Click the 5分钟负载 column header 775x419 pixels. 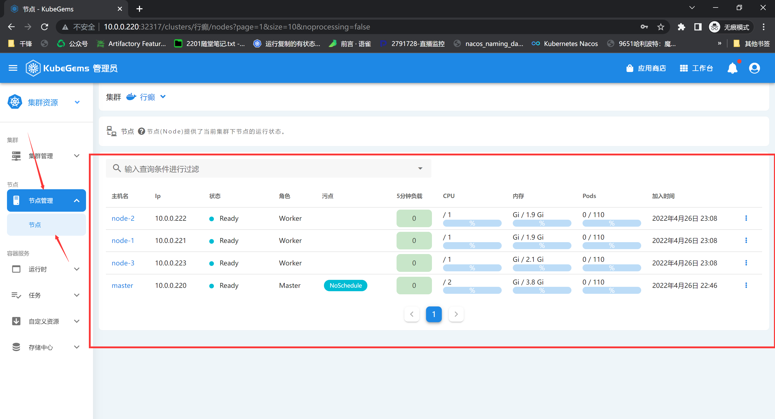(x=409, y=196)
